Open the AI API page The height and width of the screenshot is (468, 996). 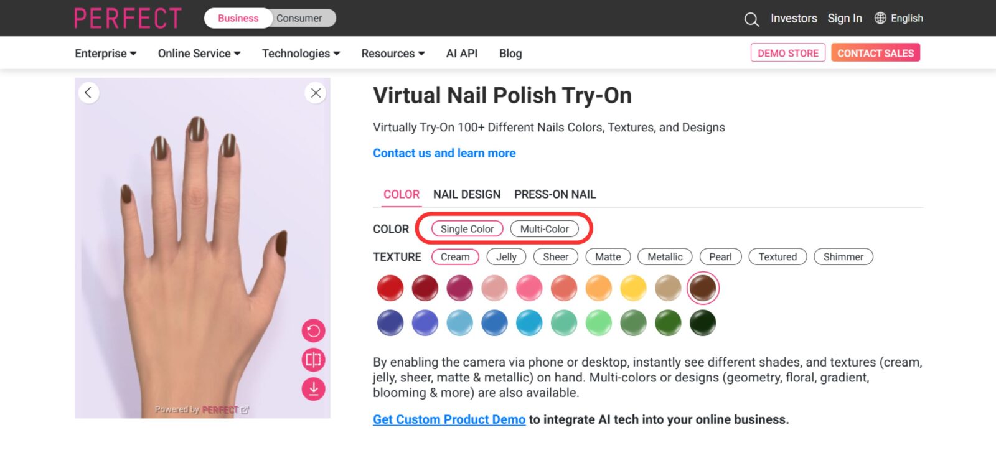[462, 54]
